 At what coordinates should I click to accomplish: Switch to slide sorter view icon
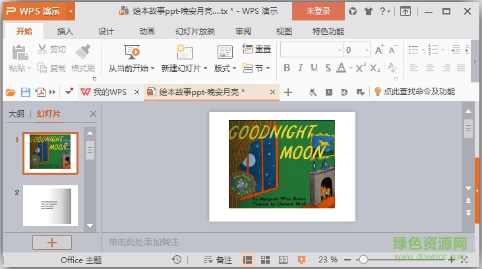pos(265,260)
